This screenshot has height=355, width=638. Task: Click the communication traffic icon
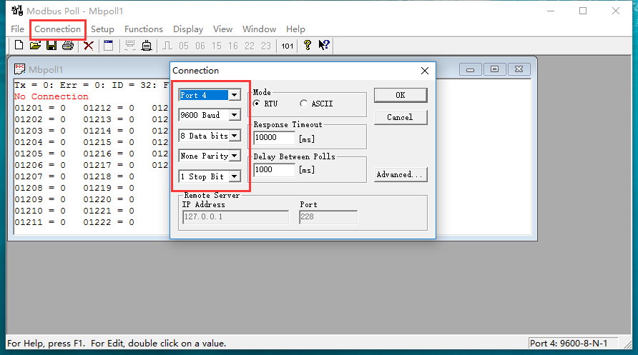(130, 46)
